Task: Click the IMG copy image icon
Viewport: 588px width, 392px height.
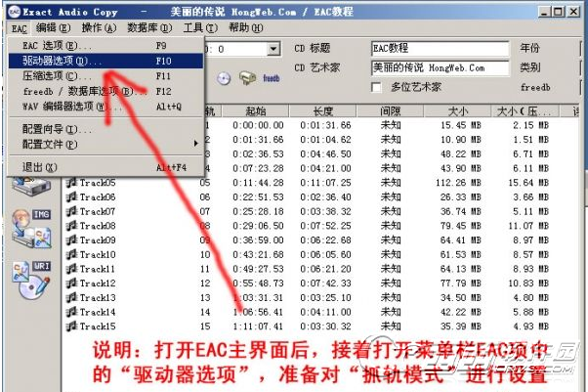Action: coord(32,229)
